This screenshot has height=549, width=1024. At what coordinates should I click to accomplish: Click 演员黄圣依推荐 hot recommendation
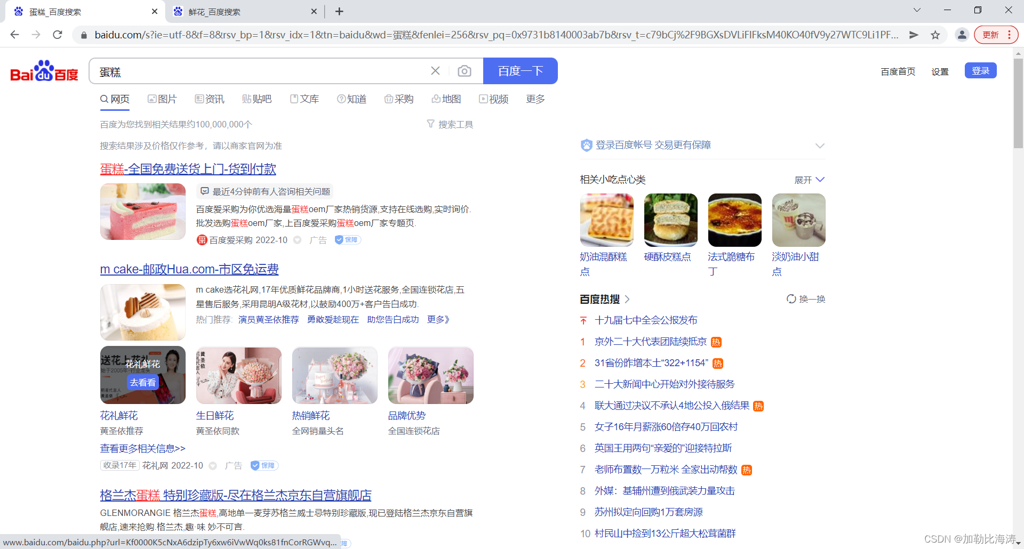click(269, 319)
